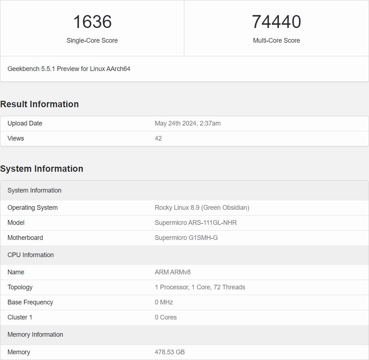
Task: Click the 0 MHz base frequency value
Action: [x=164, y=302]
